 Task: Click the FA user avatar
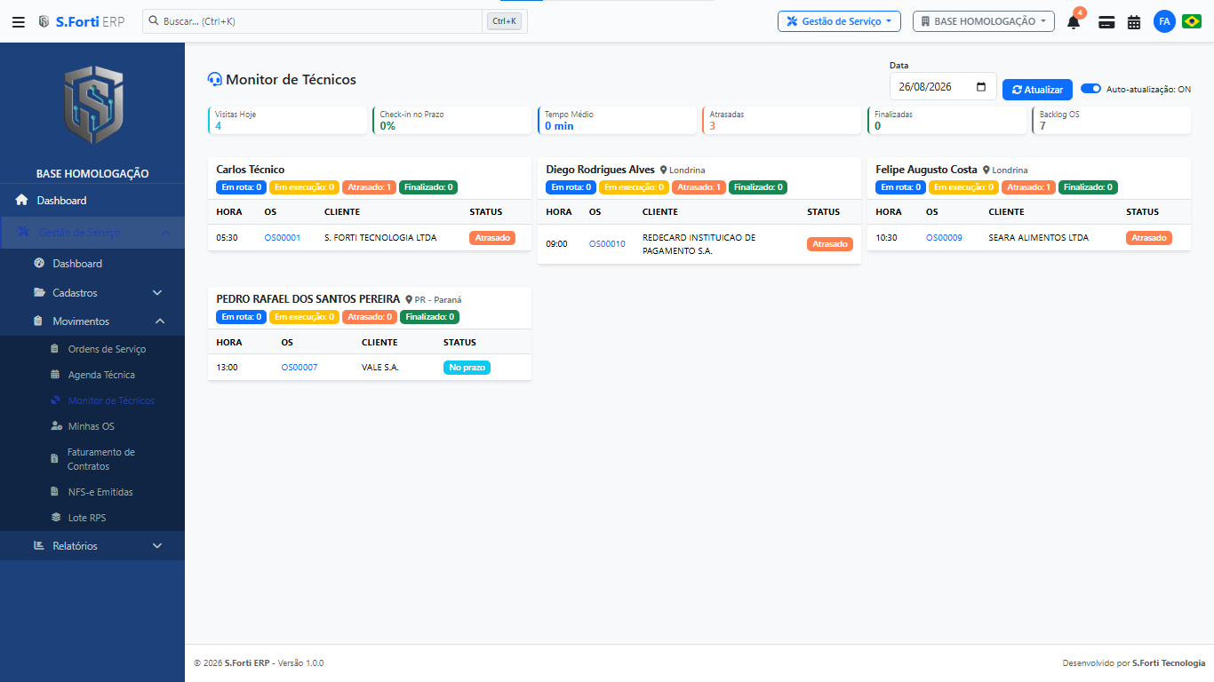click(x=1164, y=21)
